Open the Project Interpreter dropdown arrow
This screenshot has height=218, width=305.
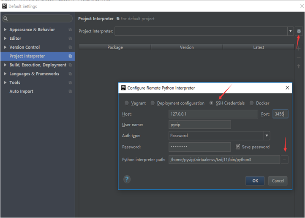[x=290, y=31]
